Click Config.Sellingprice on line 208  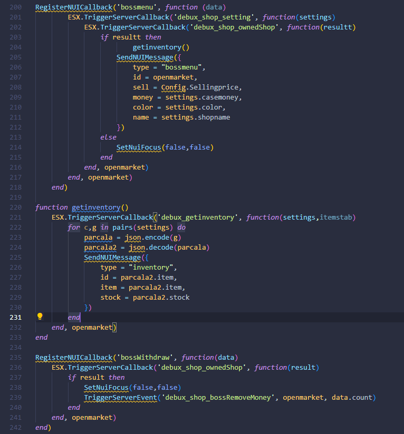199,87
